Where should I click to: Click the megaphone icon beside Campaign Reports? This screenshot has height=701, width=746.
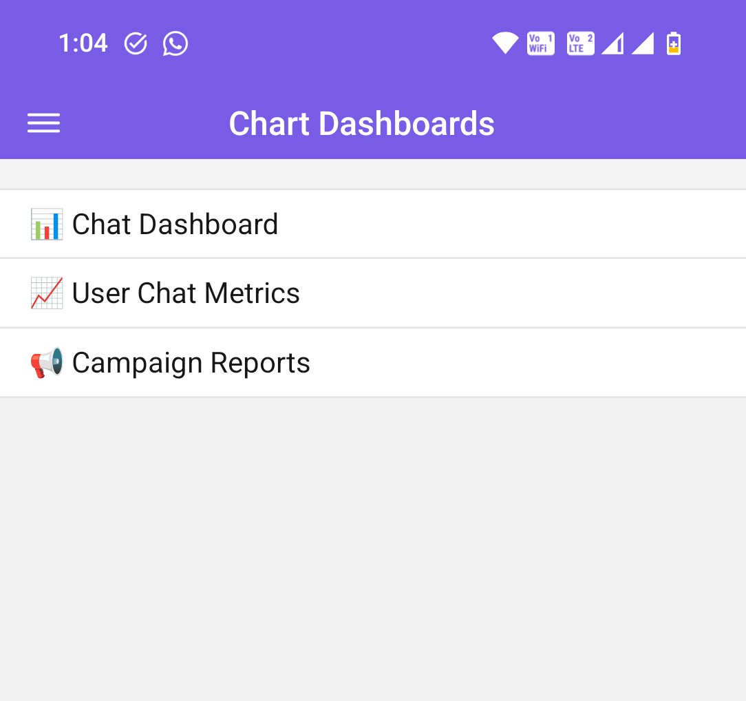pos(45,362)
